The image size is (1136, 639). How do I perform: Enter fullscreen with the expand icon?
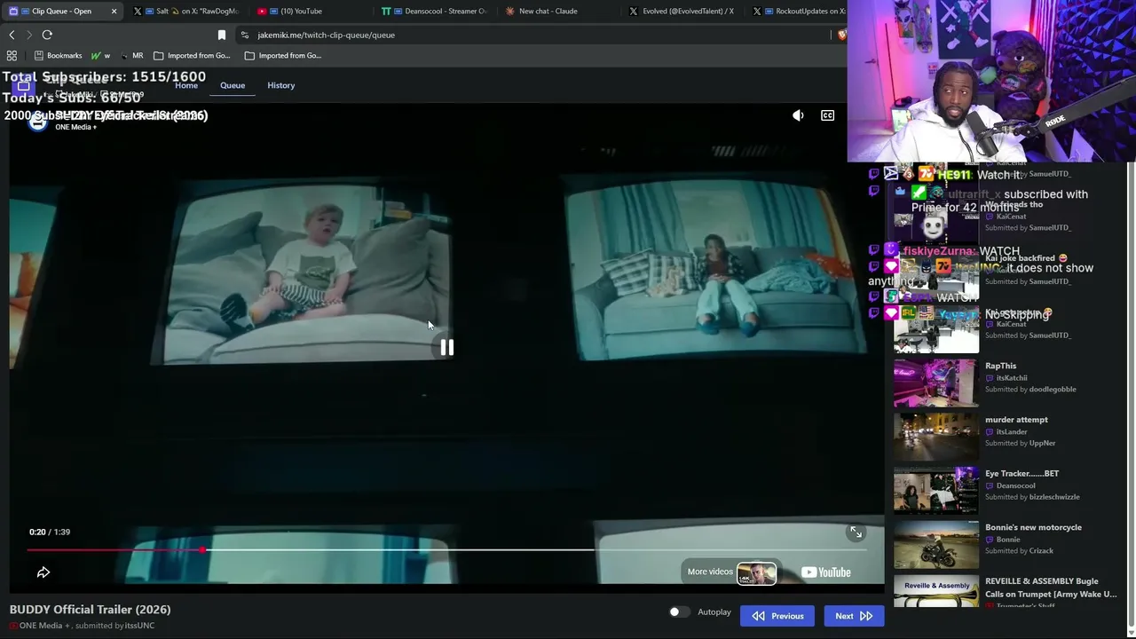coord(856,532)
